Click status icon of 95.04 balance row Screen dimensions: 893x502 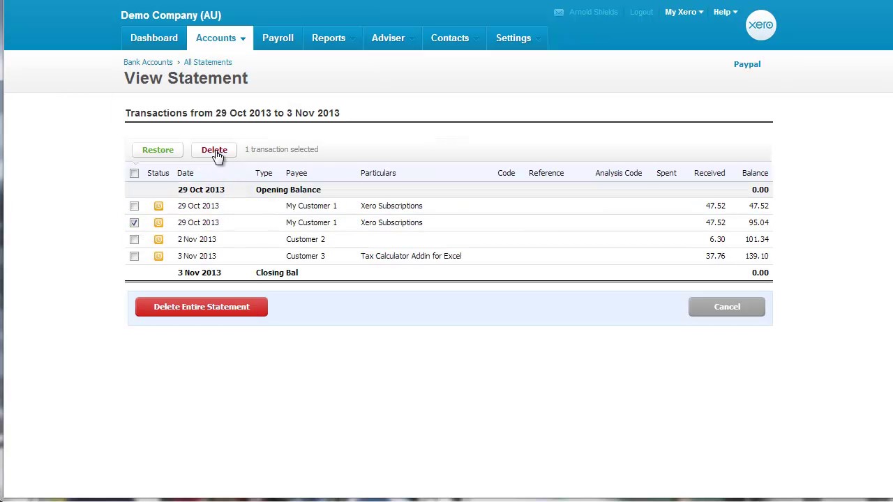158,222
